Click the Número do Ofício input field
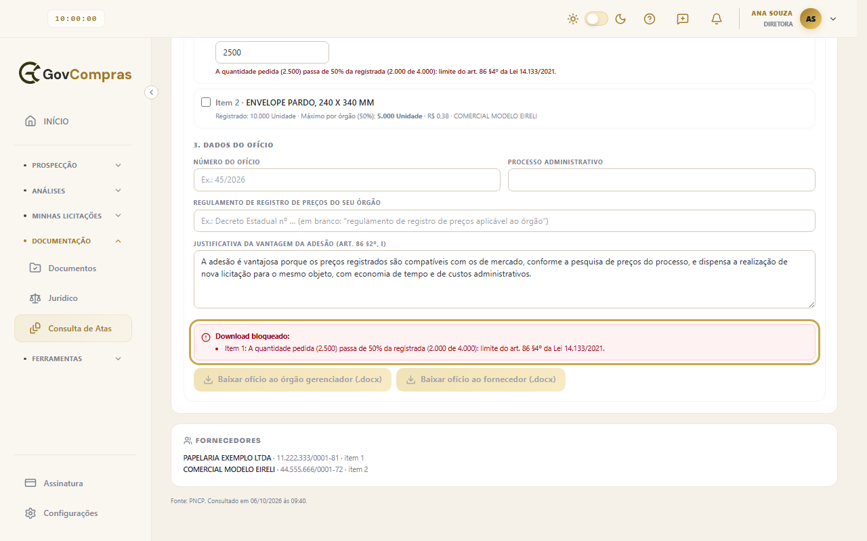 [347, 180]
